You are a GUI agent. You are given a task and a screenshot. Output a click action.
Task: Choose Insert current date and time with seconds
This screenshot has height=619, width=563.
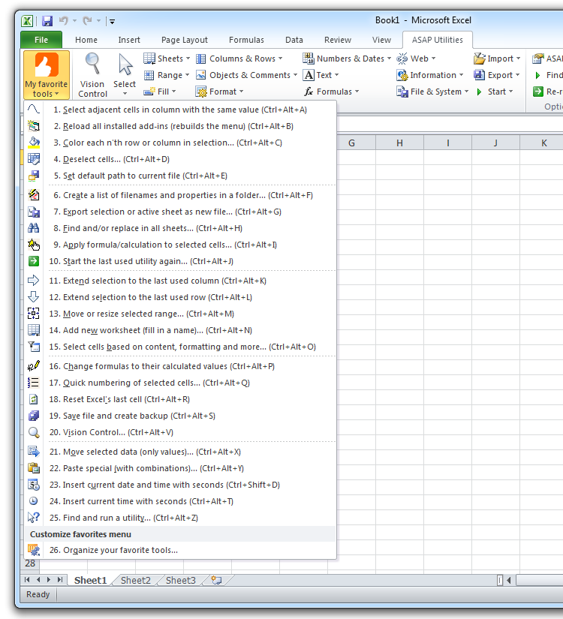coord(181,485)
